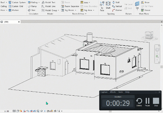This screenshot has height=113, width=163.
Task: Toggle Show work plane
Action: click(145, 2)
